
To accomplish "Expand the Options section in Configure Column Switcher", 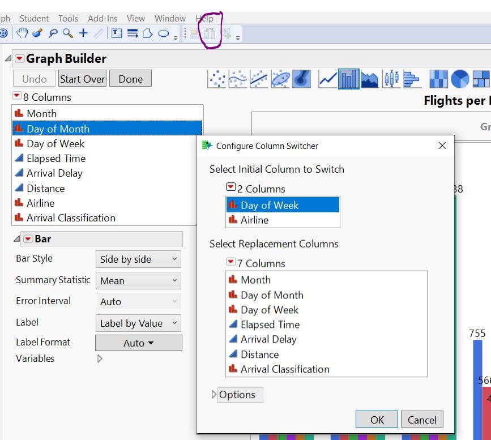I will coord(238,395).
